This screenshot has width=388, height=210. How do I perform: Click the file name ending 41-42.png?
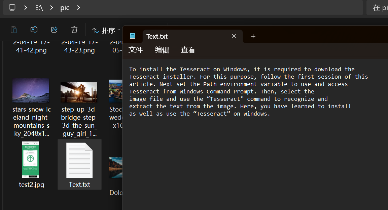pos(31,46)
